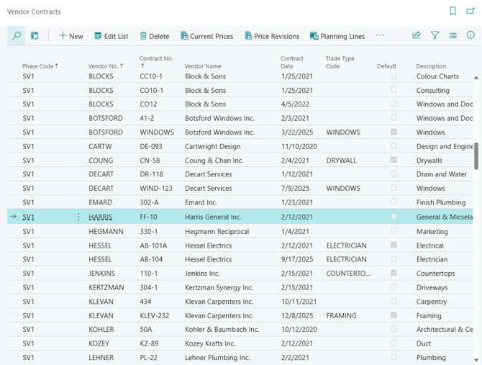Click New to create a contract
Screen dimensions: 482x365
click(x=71, y=36)
